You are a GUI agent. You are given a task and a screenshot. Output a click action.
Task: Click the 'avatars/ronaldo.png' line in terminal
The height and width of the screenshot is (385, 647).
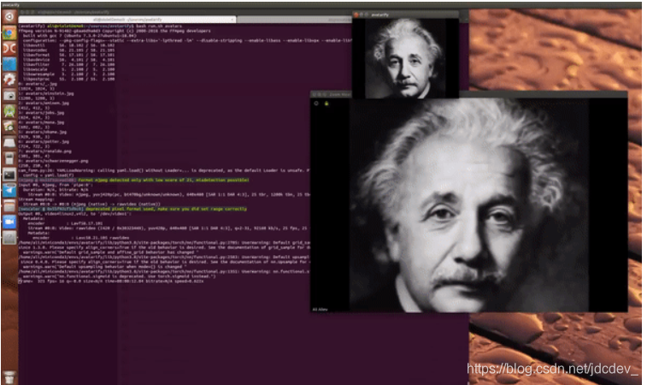click(x=44, y=151)
